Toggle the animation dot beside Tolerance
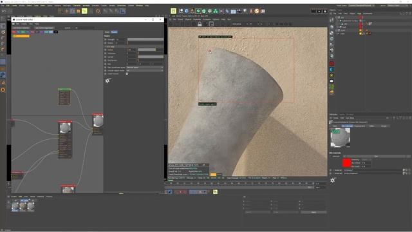 click(x=106, y=53)
